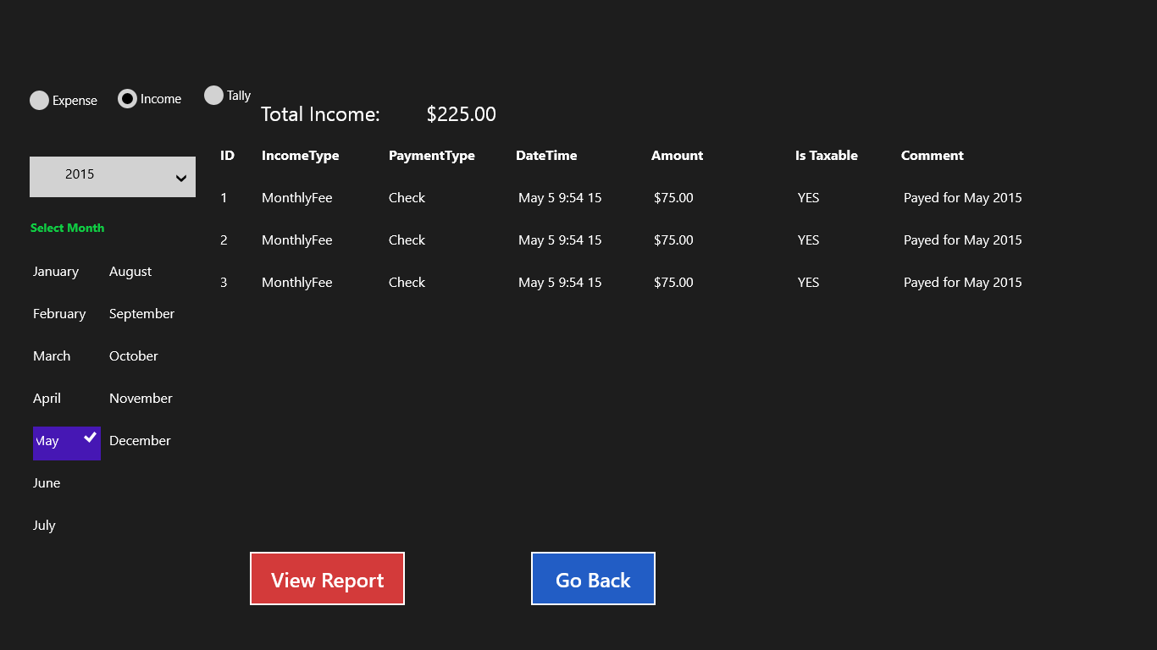Click the IncomeType column header
Image resolution: width=1157 pixels, height=650 pixels.
pyautogui.click(x=300, y=156)
